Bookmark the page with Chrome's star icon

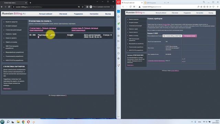tap(82, 7)
